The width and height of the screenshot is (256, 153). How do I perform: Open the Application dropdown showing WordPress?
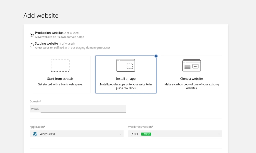(77, 134)
